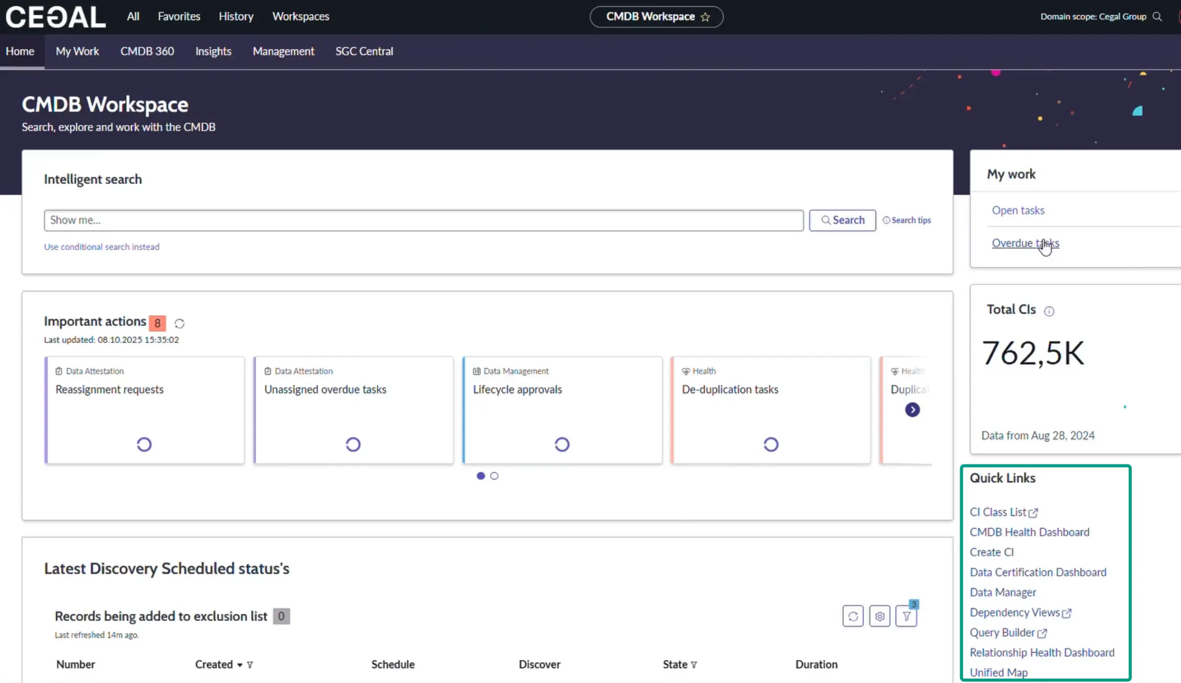Select the first carousel page dot
This screenshot has height=683, width=1181.
click(480, 475)
